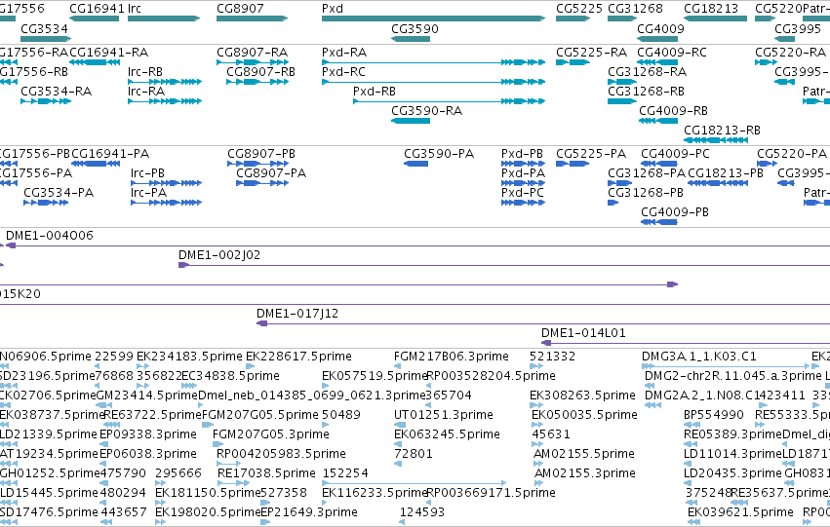The height and width of the screenshot is (527, 830).
Task: Select the CG8907-RA transcript label
Action: (252, 53)
